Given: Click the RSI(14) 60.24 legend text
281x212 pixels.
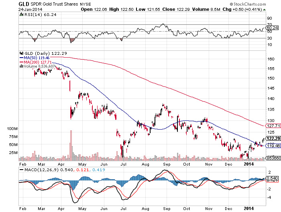Looking at the screenshot, I should click(x=40, y=15).
